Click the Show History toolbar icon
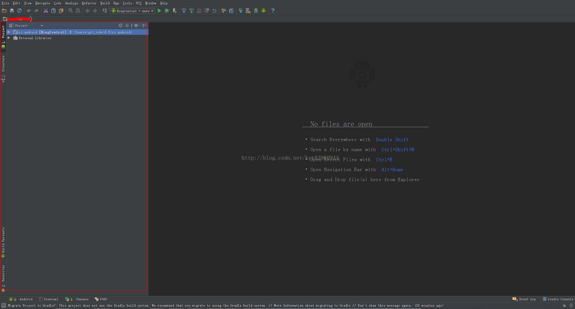Screen dimensions: 575x309 pos(199,11)
